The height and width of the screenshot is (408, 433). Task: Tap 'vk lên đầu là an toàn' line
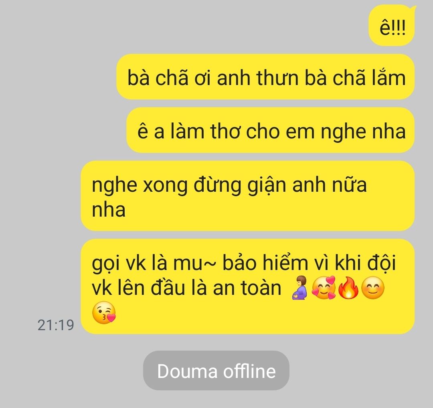pos(186,288)
